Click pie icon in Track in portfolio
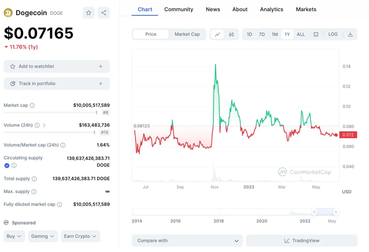The image size is (369, 252). click(13, 83)
